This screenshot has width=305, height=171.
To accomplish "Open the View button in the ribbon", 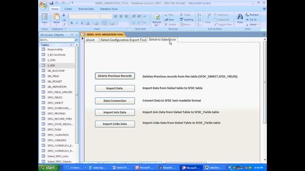I will click(x=44, y=19).
